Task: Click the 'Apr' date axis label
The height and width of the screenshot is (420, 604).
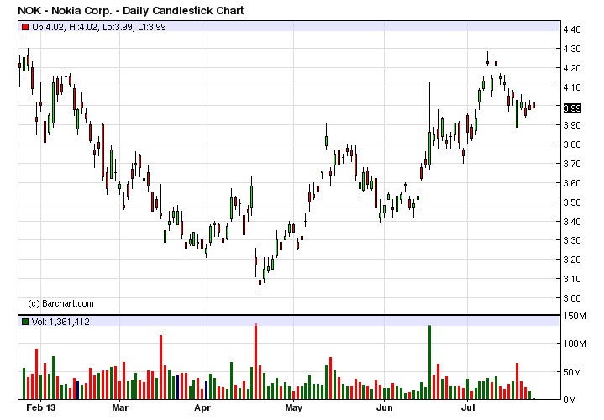Action: 202,407
